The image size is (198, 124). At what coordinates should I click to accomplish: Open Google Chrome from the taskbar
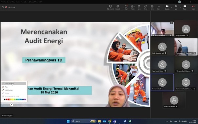pyautogui.click(x=110, y=121)
